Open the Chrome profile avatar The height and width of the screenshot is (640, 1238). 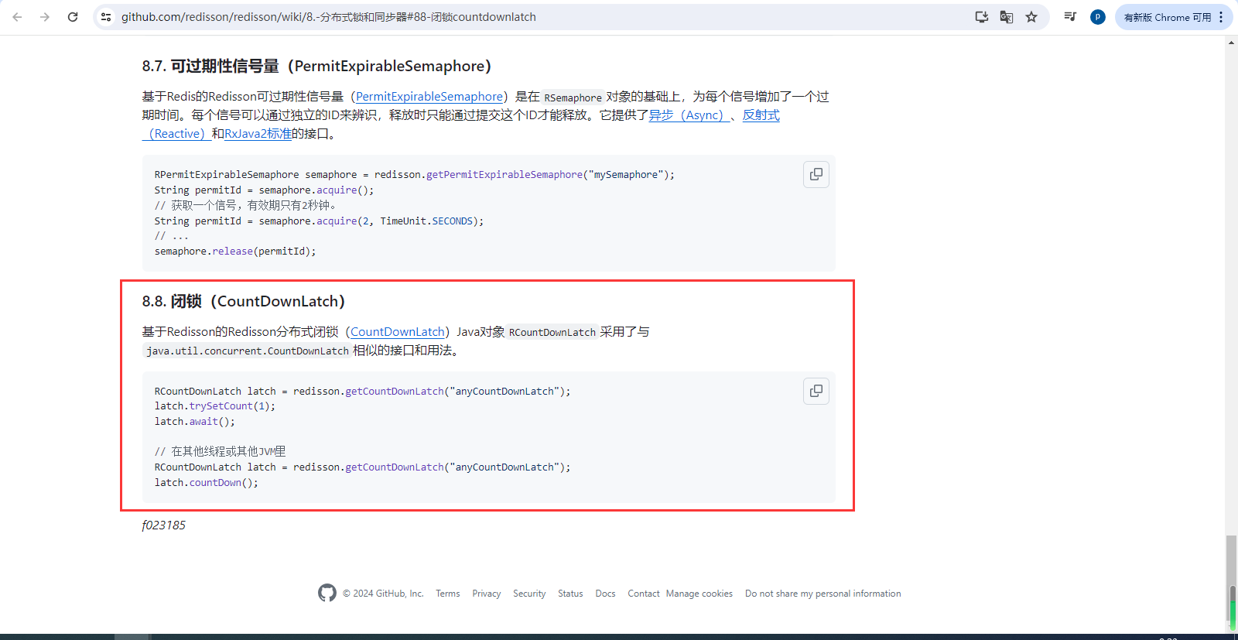(x=1098, y=17)
